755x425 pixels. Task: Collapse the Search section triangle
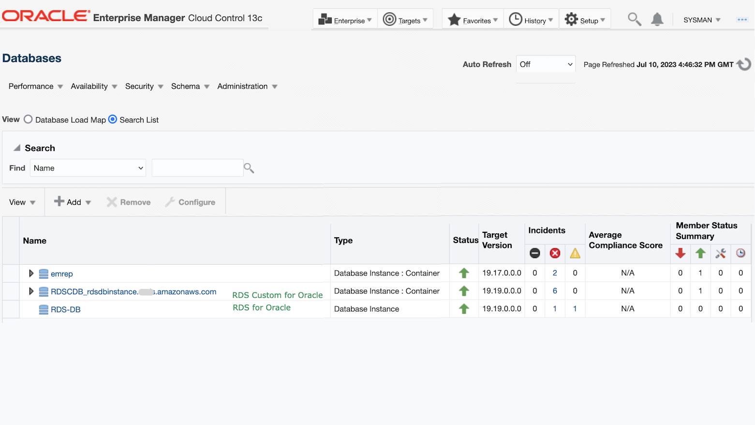pyautogui.click(x=17, y=148)
